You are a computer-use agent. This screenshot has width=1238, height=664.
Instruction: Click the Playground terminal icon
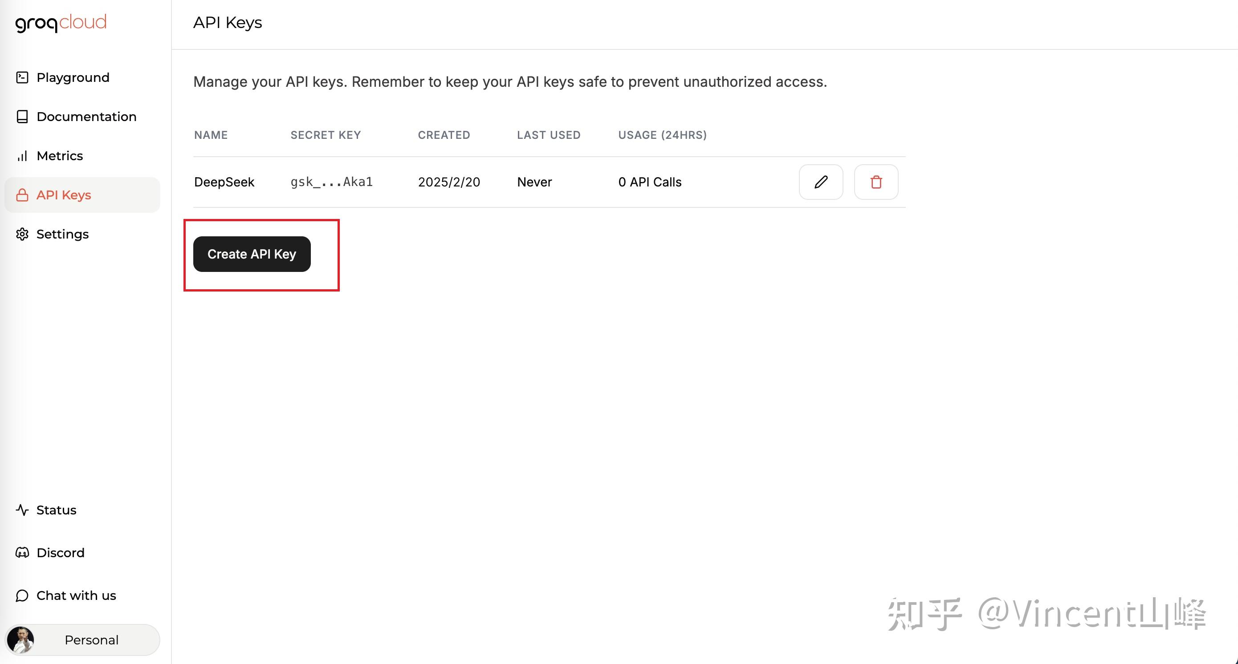22,77
